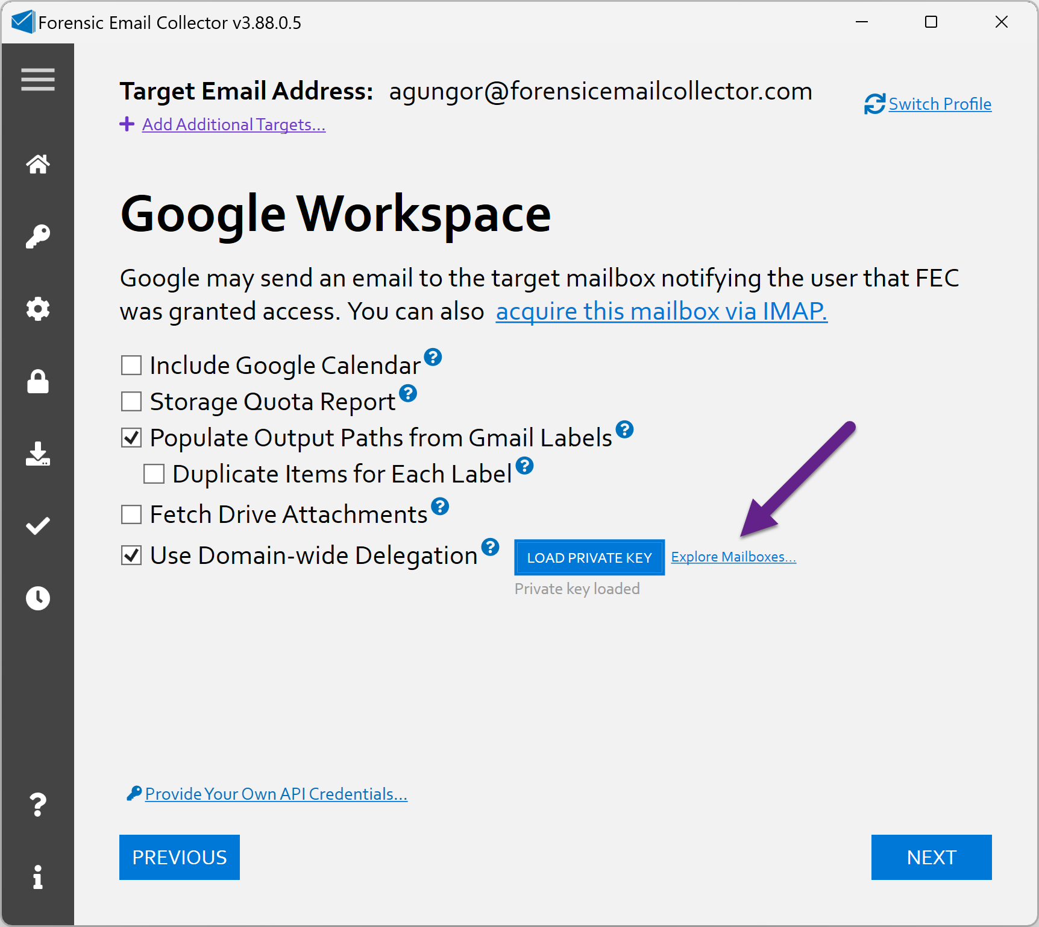This screenshot has height=927, width=1039.
Task: Click help icon beside Fetch Drive Attachments
Action: pyautogui.click(x=440, y=506)
